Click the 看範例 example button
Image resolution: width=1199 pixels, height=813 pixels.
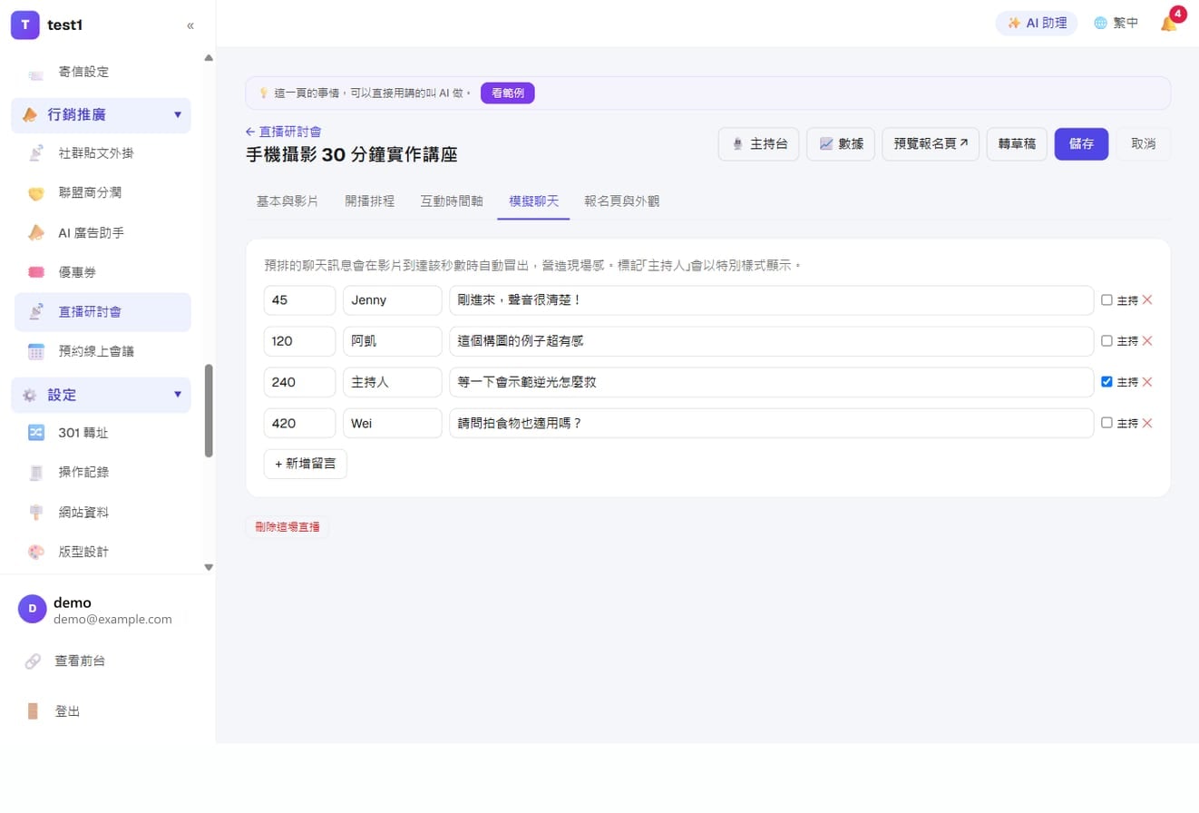[x=508, y=93]
